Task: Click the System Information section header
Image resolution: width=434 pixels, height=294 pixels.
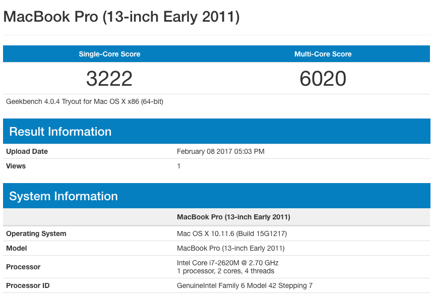Action: (63, 196)
